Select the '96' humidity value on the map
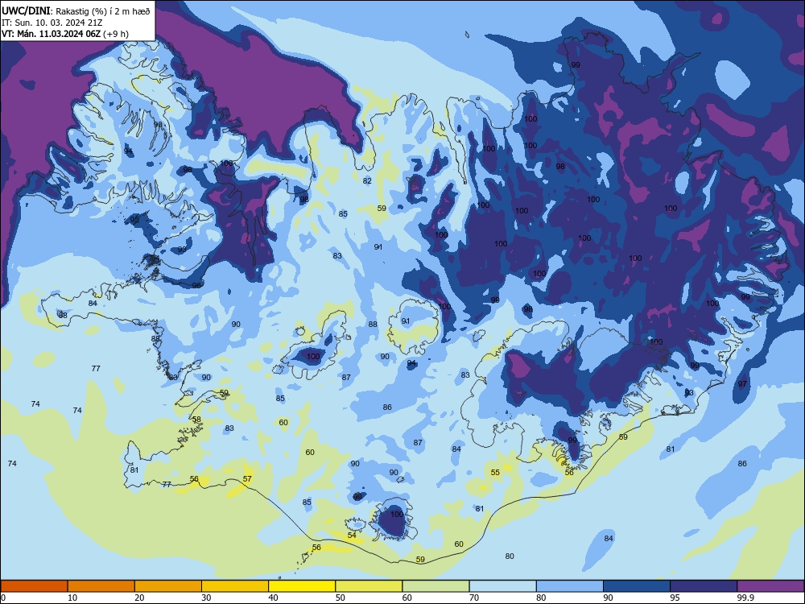The height and width of the screenshot is (604, 805). (196, 286)
